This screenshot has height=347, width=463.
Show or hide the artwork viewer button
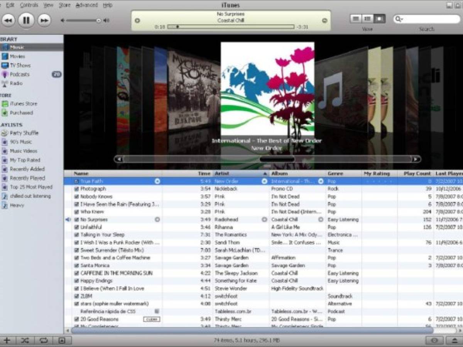62,340
